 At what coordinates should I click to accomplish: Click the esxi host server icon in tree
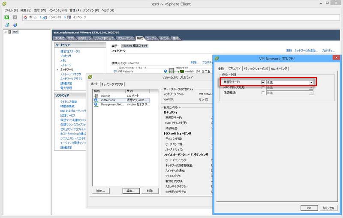click(x=9, y=32)
